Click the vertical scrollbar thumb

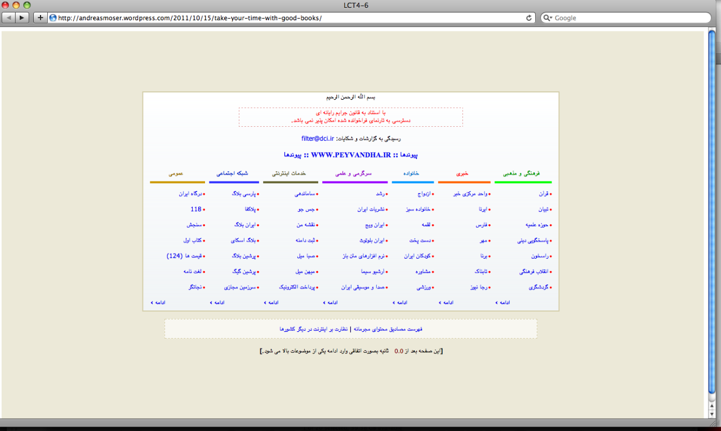tap(712, 214)
